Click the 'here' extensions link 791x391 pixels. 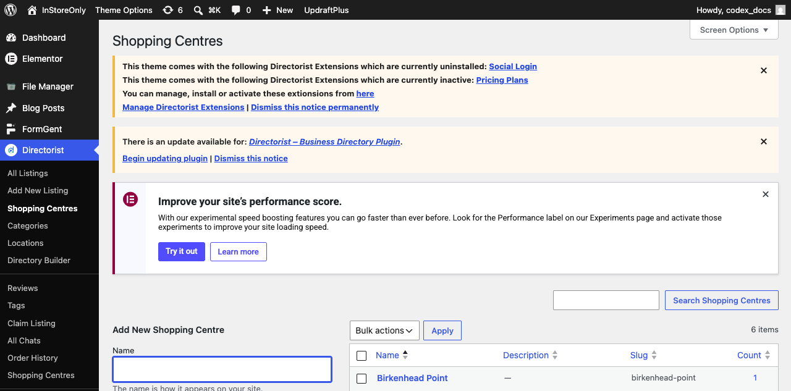click(365, 94)
